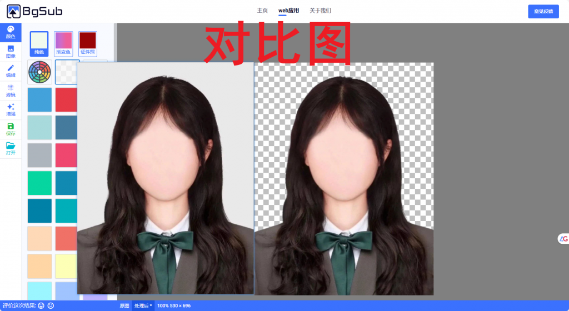The image size is (569, 311).
Task: Pick the grey swatch
Action: click(39, 155)
